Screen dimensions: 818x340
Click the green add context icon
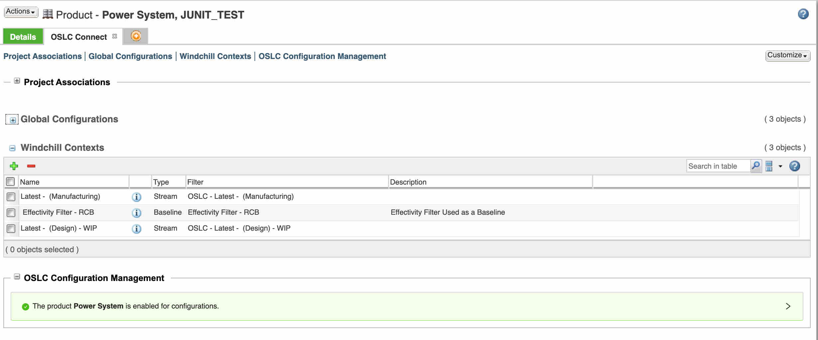tap(14, 166)
